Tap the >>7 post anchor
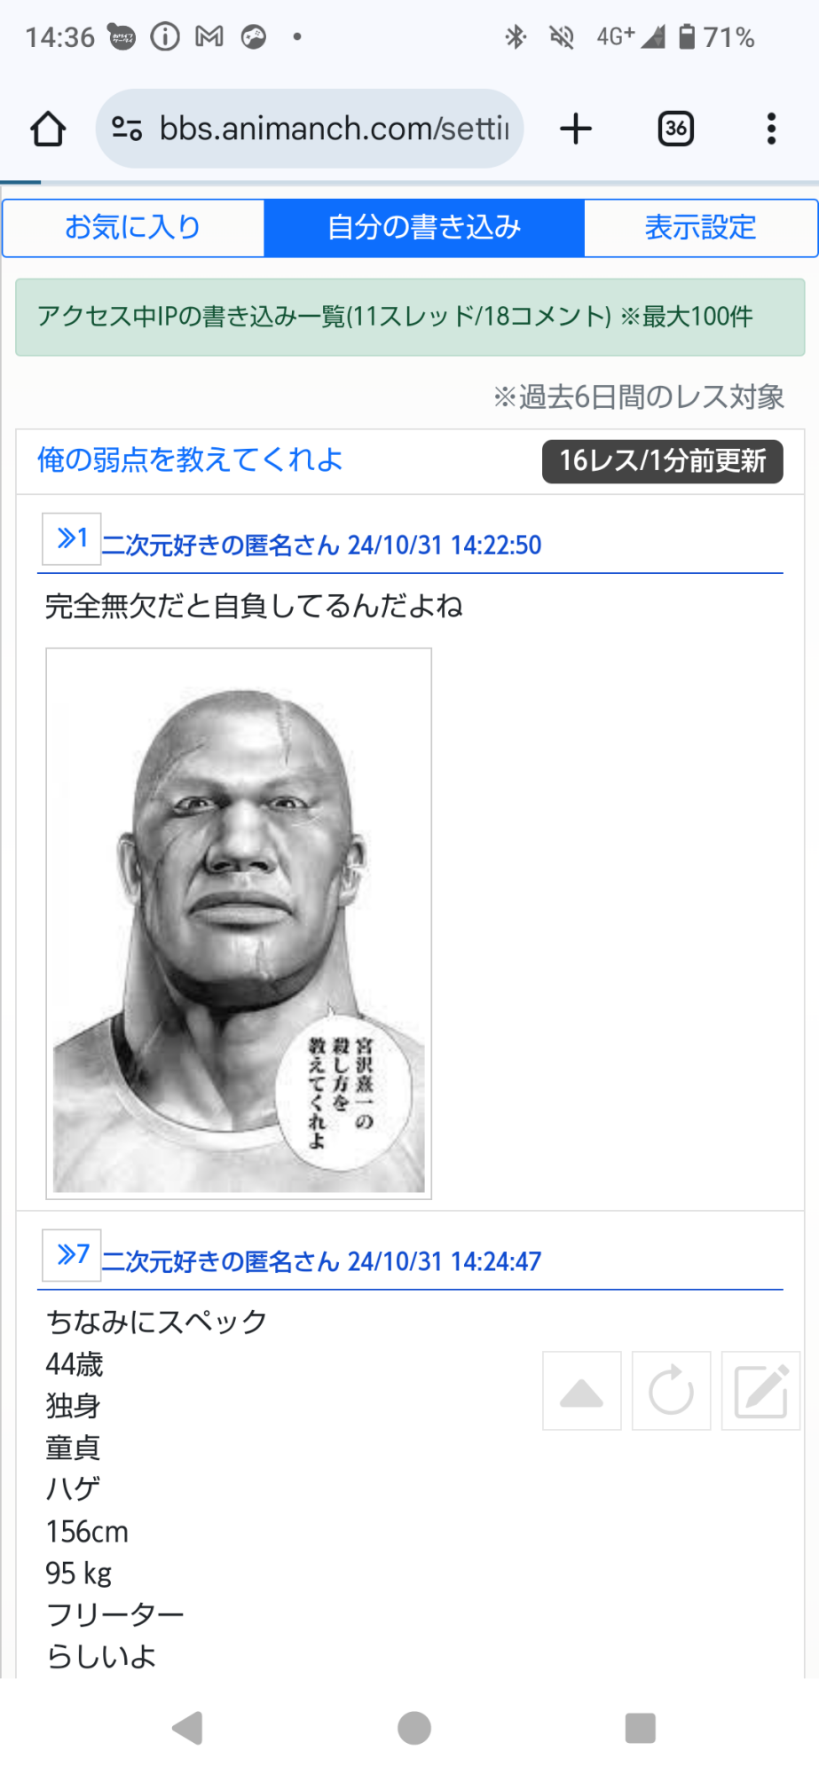 click(x=72, y=1255)
